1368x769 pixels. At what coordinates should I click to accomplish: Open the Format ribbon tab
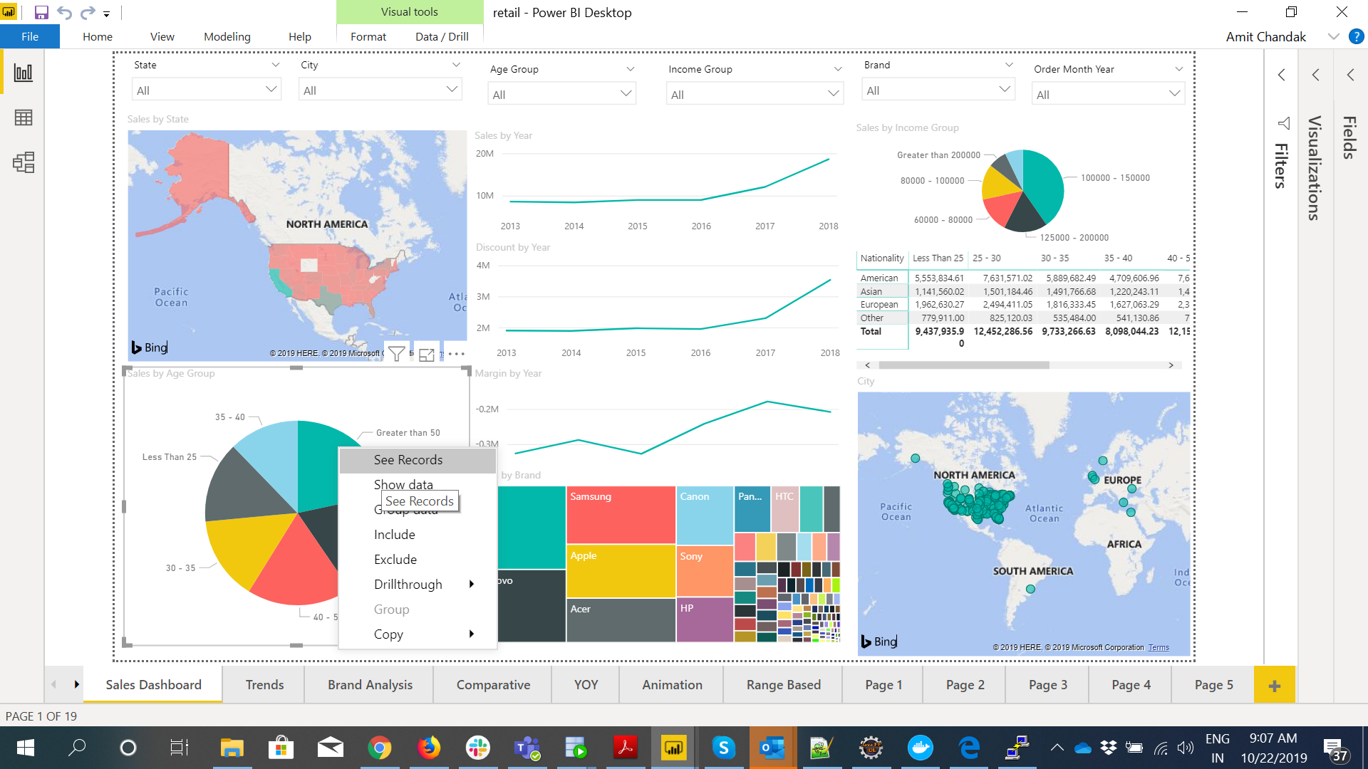(368, 37)
